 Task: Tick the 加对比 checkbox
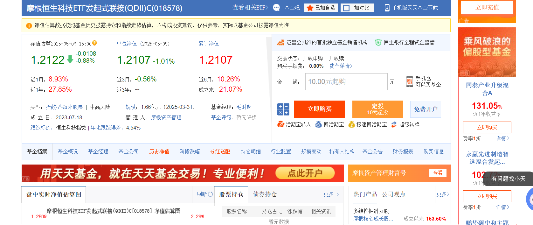347,8
